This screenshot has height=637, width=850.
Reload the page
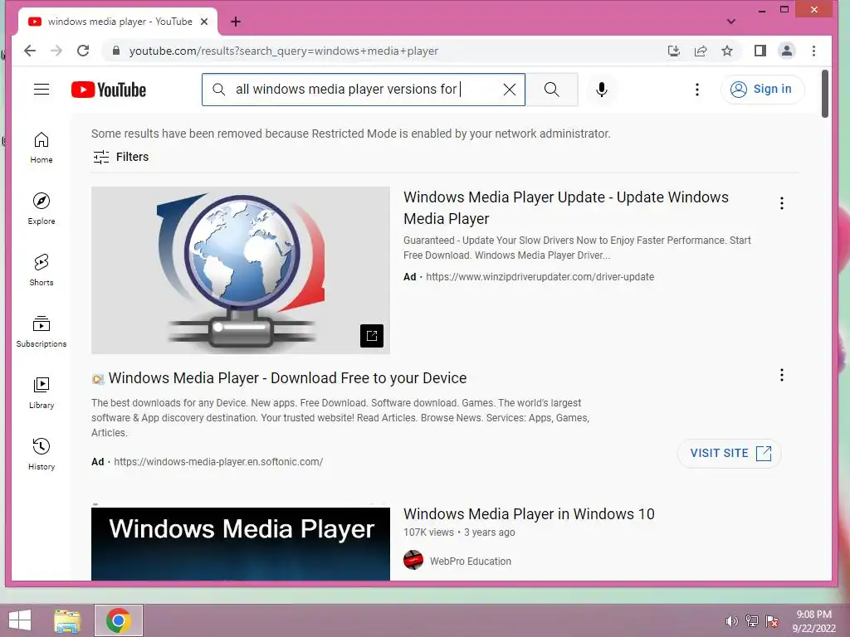tap(83, 51)
